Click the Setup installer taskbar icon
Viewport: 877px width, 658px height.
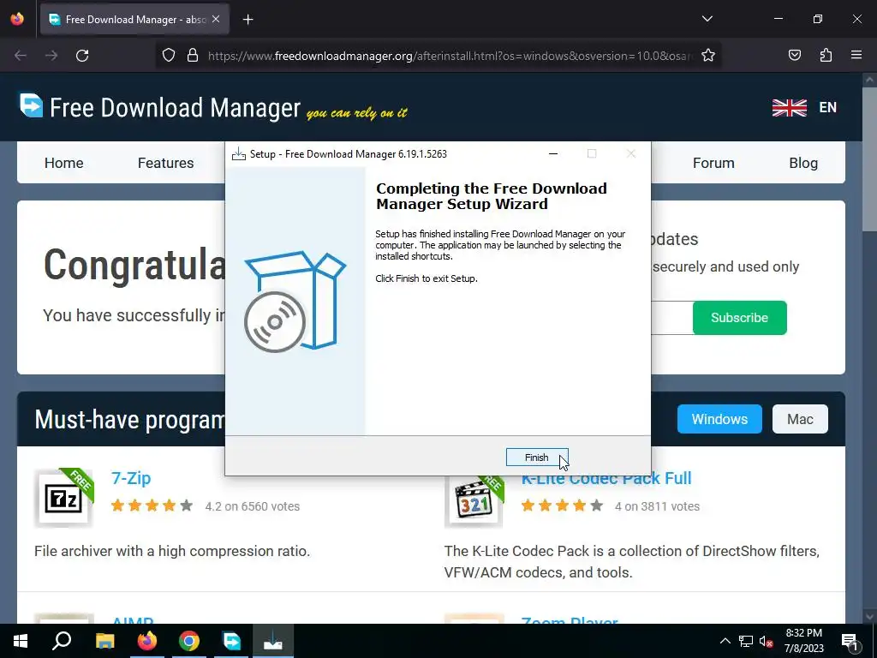tap(273, 641)
